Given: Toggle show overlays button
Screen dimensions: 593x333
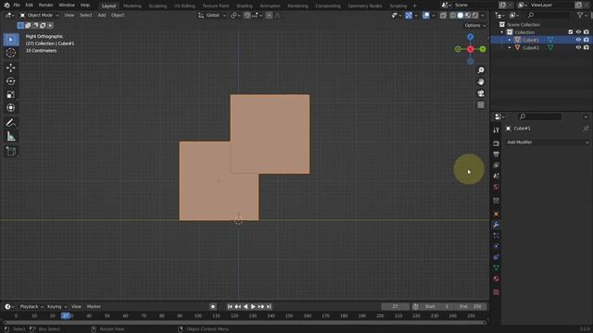Looking at the screenshot, I should coord(426,16).
